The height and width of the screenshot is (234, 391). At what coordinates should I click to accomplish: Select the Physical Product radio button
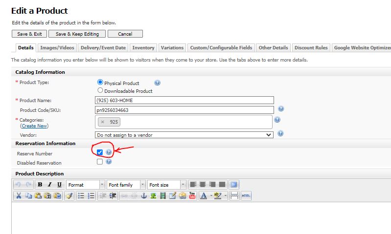pos(100,82)
